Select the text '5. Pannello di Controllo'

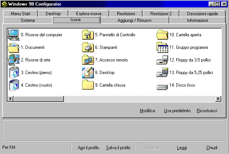click(115, 35)
